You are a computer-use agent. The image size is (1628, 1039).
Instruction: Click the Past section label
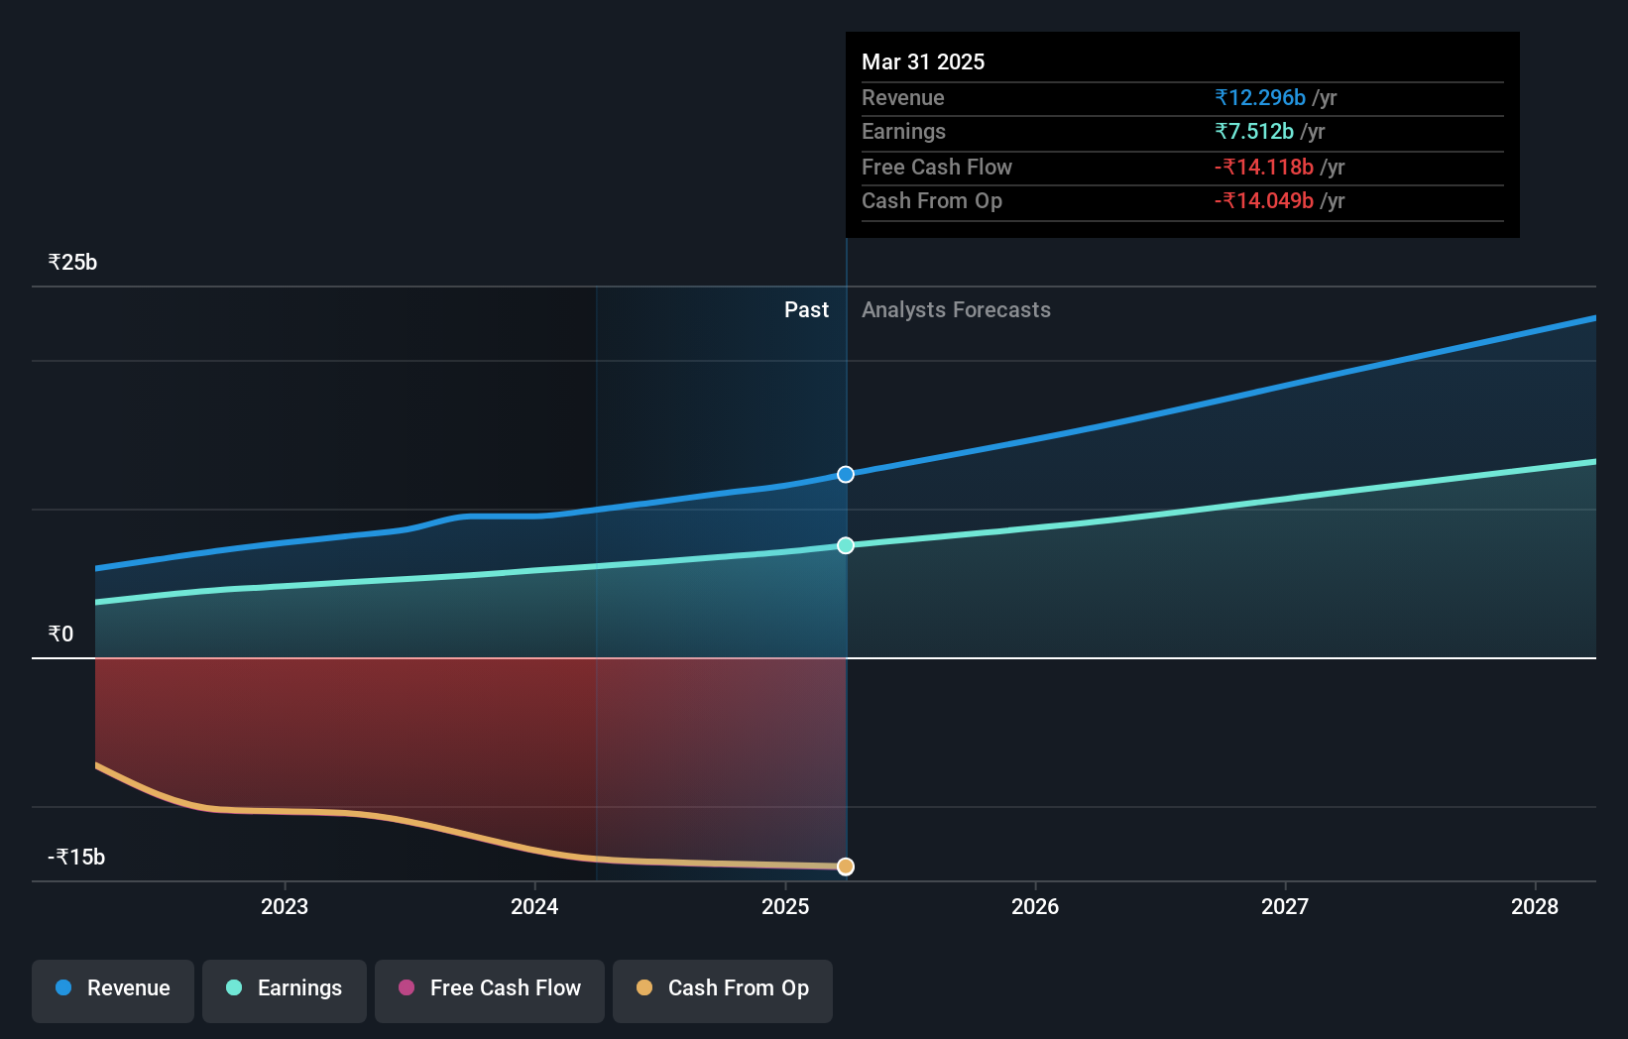click(806, 310)
